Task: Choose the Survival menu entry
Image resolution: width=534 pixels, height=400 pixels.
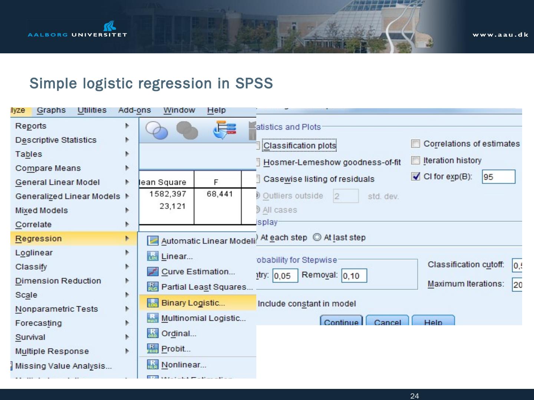Action: 74,337
